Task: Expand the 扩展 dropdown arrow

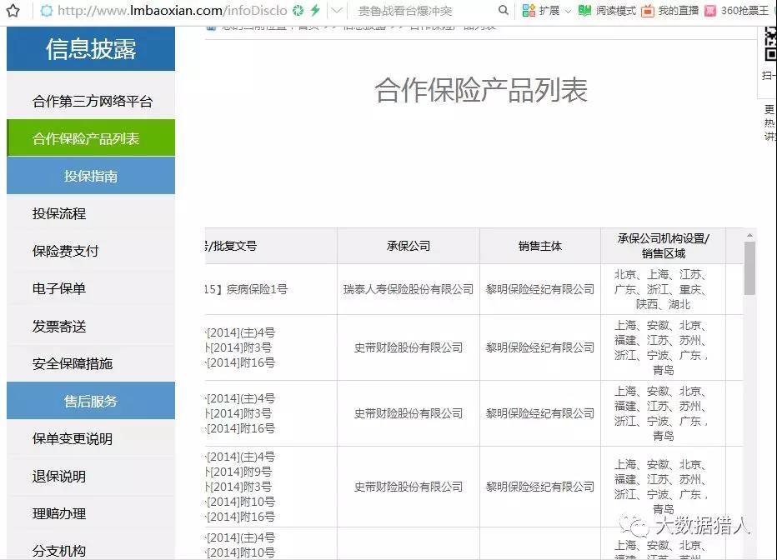Action: [568, 11]
